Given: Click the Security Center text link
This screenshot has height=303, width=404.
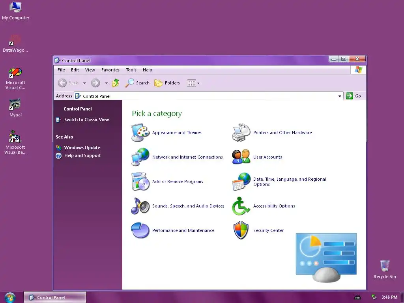Looking at the screenshot, I should pyautogui.click(x=268, y=230).
